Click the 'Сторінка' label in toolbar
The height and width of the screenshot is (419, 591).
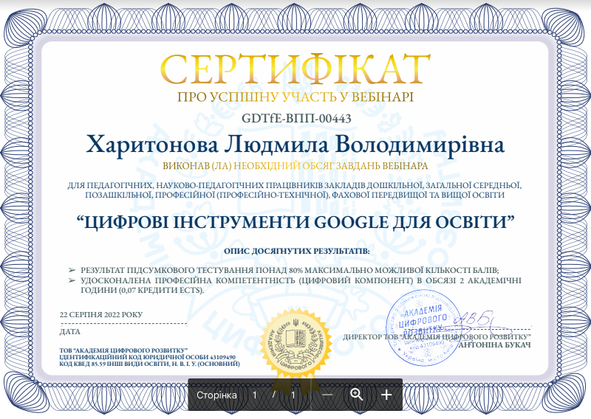(x=216, y=395)
